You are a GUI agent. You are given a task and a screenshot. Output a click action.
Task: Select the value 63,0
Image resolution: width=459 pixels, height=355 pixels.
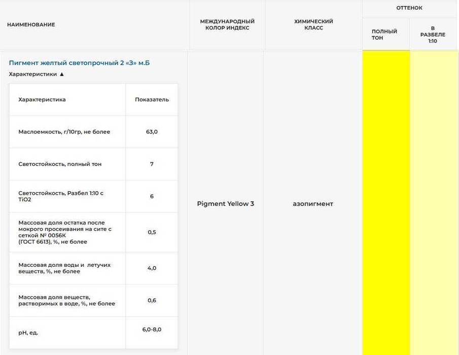[x=152, y=132]
